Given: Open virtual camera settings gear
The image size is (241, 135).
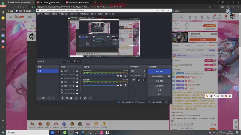Looking at the screenshot, I should click(x=169, y=76).
